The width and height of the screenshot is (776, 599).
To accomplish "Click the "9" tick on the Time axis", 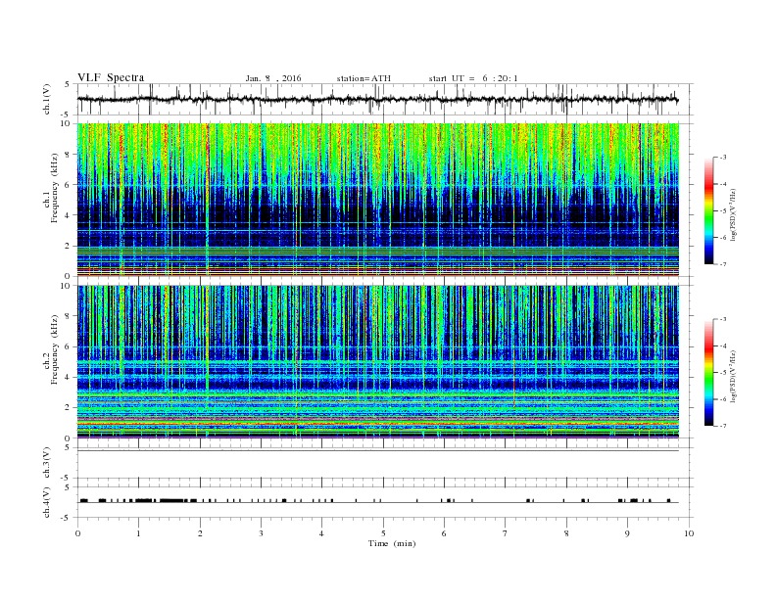I will [627, 533].
